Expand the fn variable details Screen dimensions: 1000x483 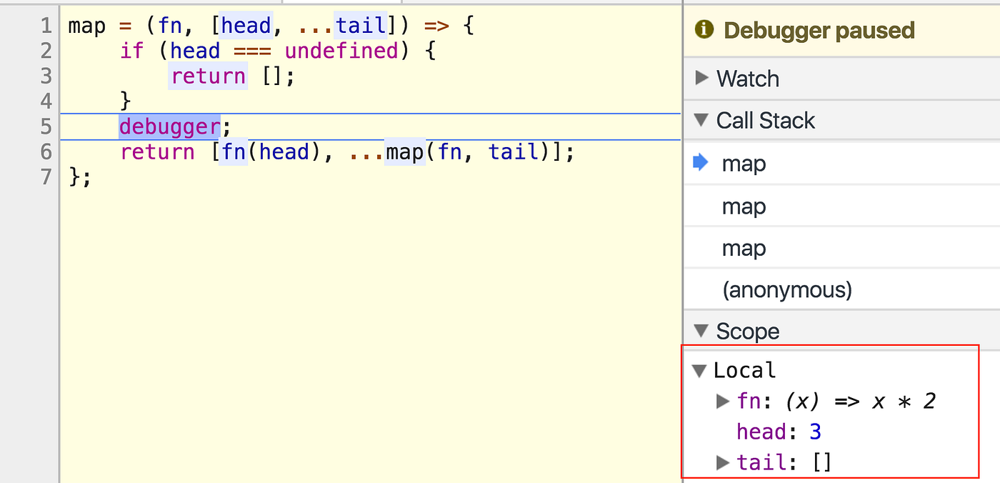click(x=723, y=402)
